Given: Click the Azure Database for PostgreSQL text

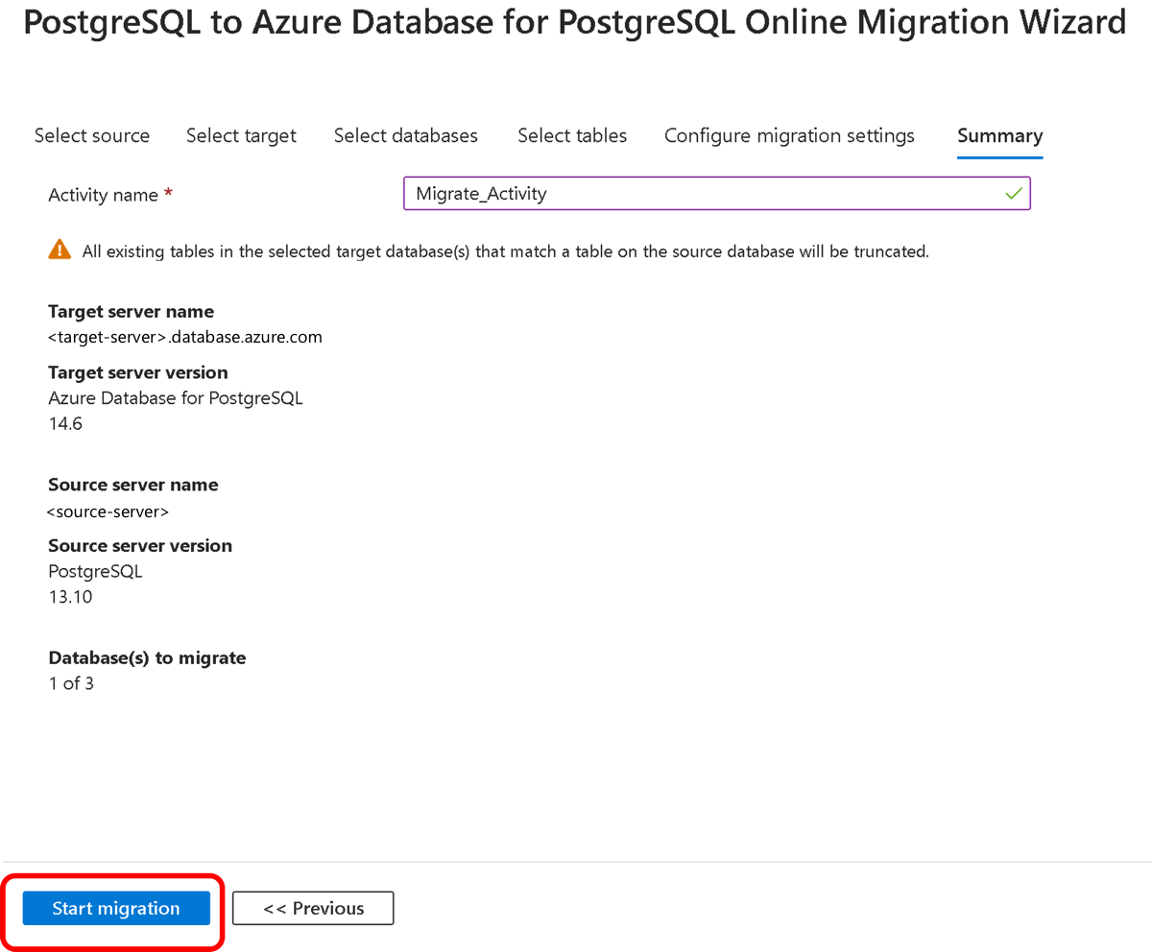Looking at the screenshot, I should click(176, 397).
